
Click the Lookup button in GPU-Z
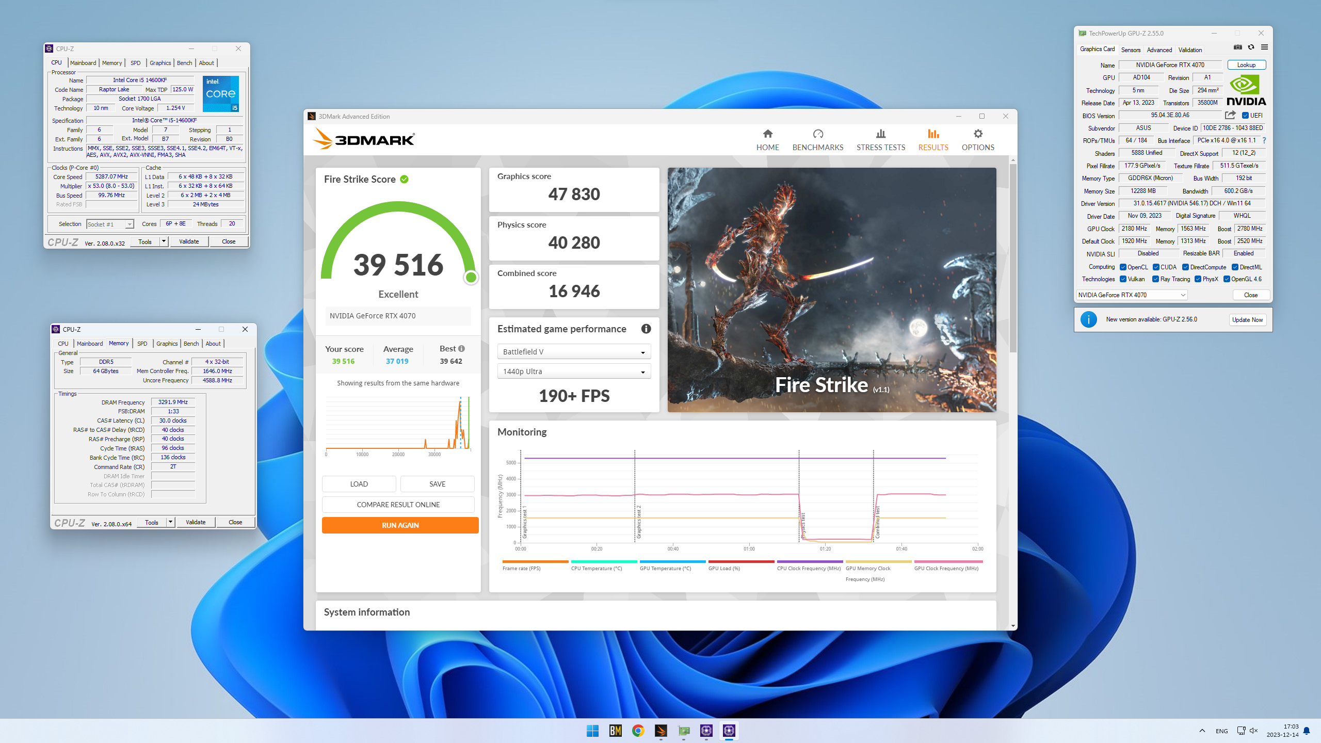pos(1246,65)
